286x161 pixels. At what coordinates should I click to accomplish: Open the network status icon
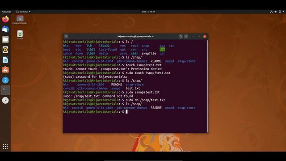pyautogui.click(x=271, y=12)
